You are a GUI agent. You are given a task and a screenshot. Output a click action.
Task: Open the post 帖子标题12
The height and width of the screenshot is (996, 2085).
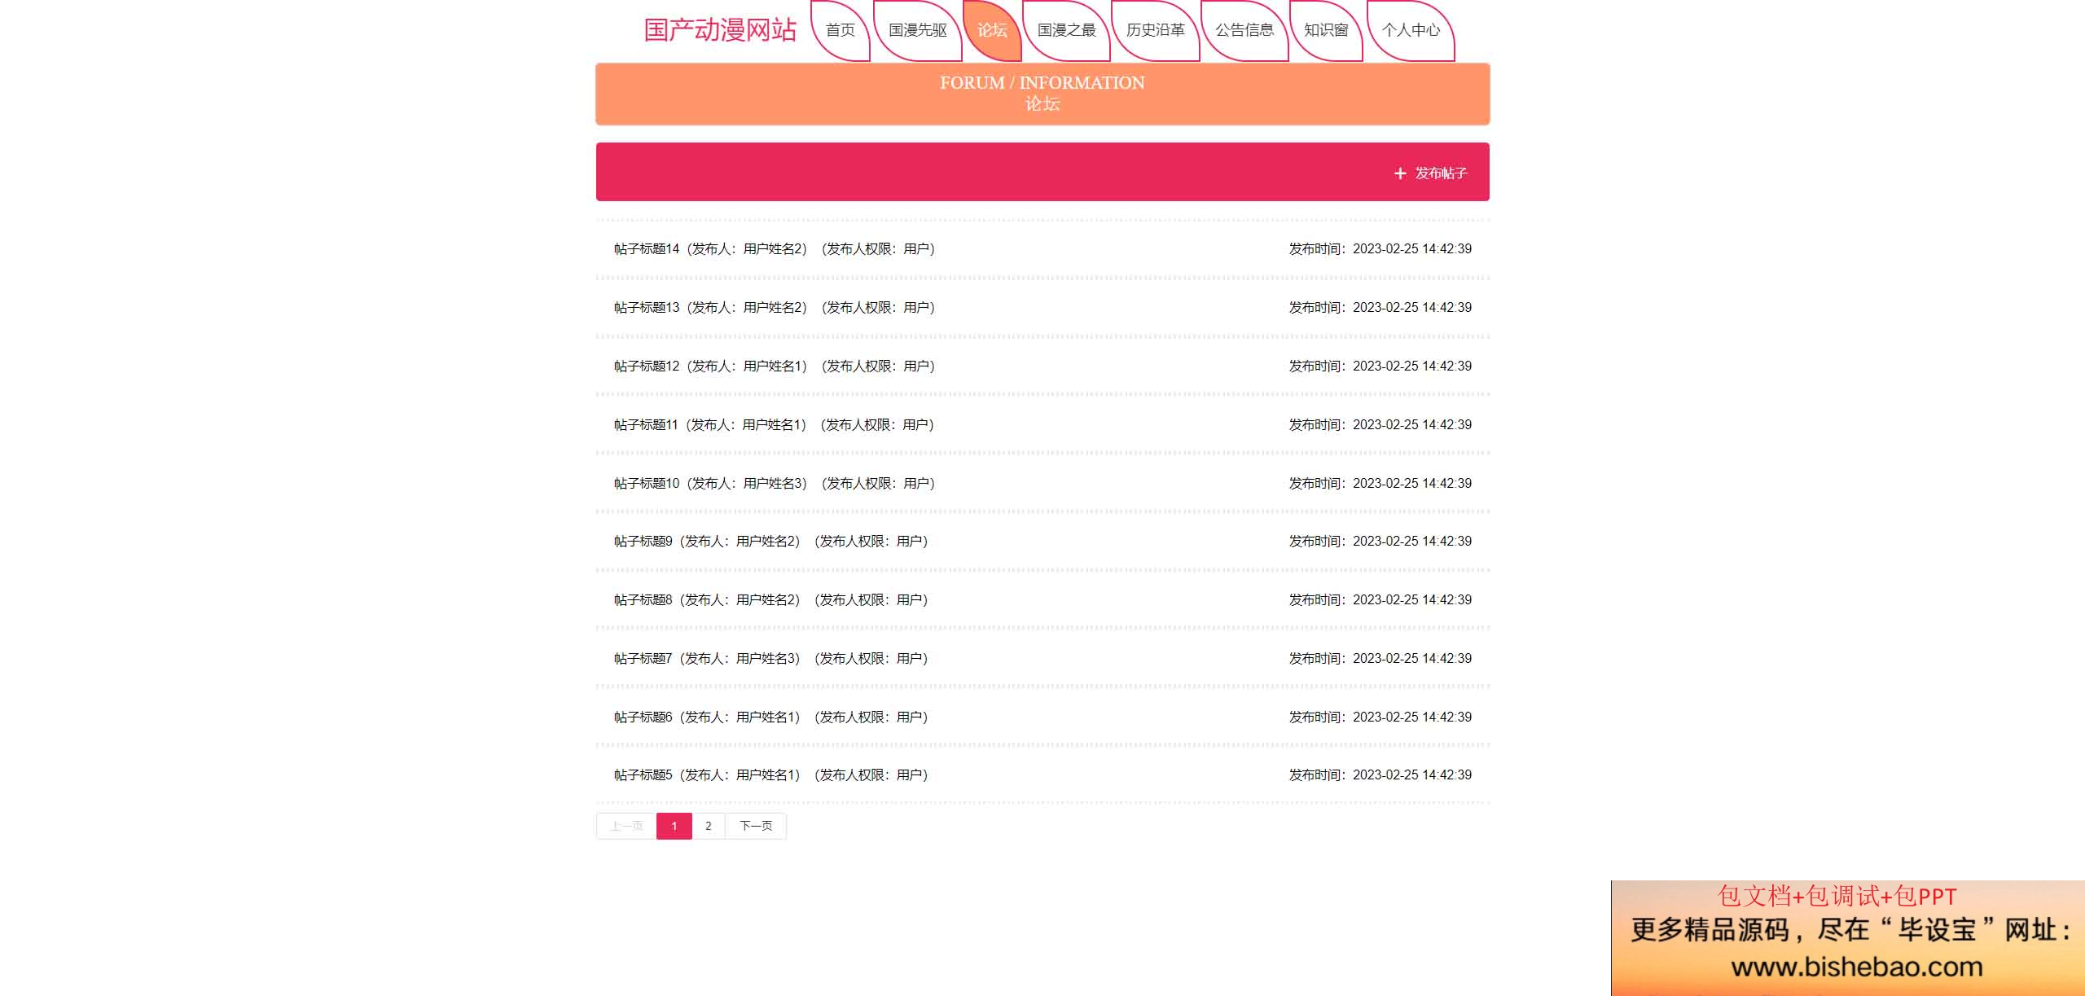[x=1042, y=366]
